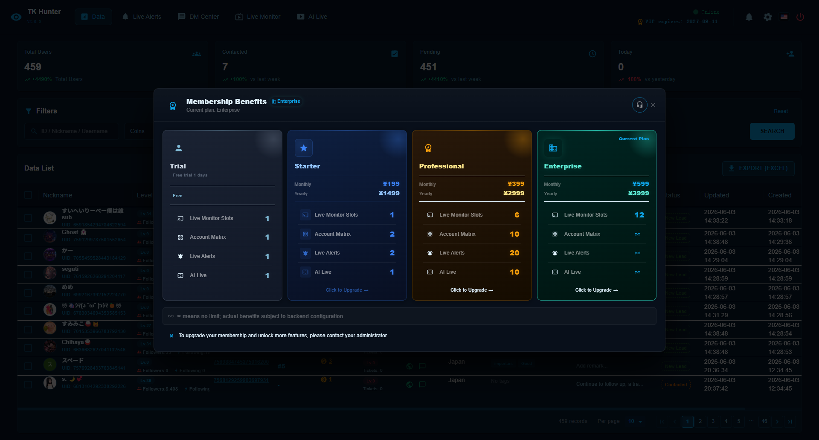819x440 pixels.
Task: Click the Enterprise badge beside title
Action: click(x=286, y=101)
